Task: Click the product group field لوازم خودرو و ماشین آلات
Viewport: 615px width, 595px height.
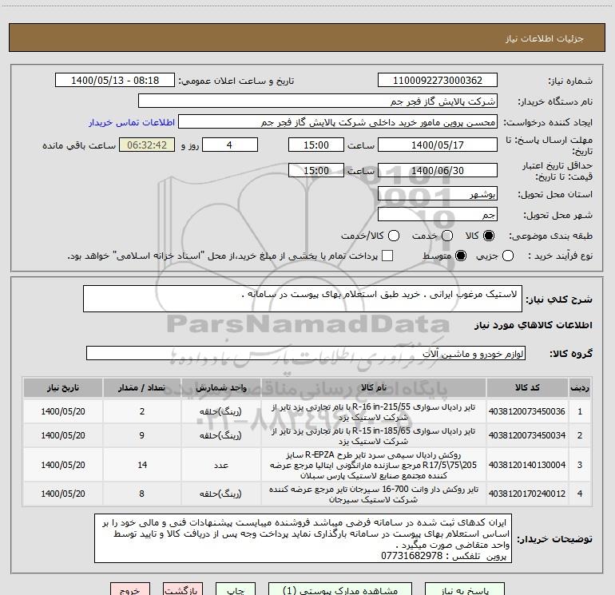Action: pos(306,353)
